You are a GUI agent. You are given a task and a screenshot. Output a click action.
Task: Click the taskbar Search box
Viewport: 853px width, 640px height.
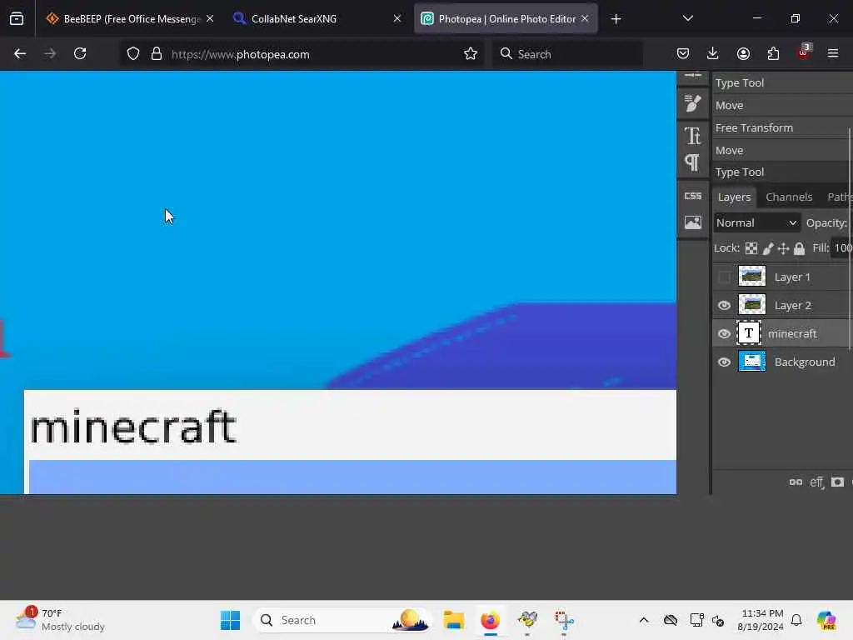pyautogui.click(x=342, y=620)
